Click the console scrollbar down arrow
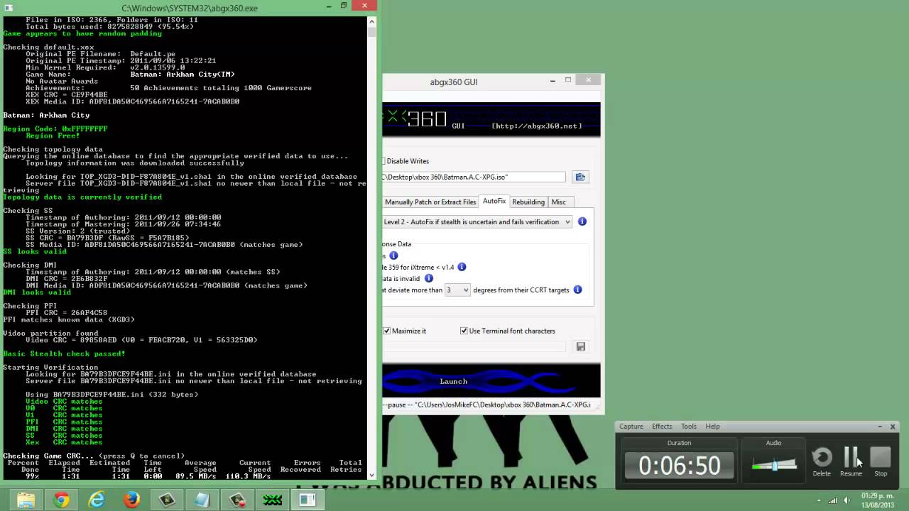Viewport: 909px width, 511px height. tap(371, 475)
